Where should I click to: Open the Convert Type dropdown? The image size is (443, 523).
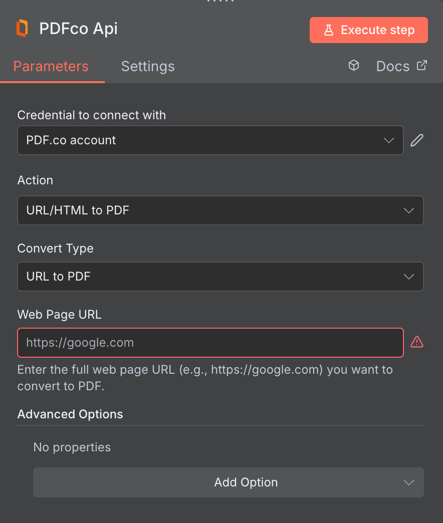220,277
